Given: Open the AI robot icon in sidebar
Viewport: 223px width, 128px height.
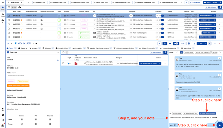Looking at the screenshot, I should (3, 21).
